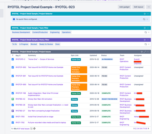Viewport: 152px width, 134px height.
Task: Reset Team Filter with refresh icon
Action: (x=146, y=32)
